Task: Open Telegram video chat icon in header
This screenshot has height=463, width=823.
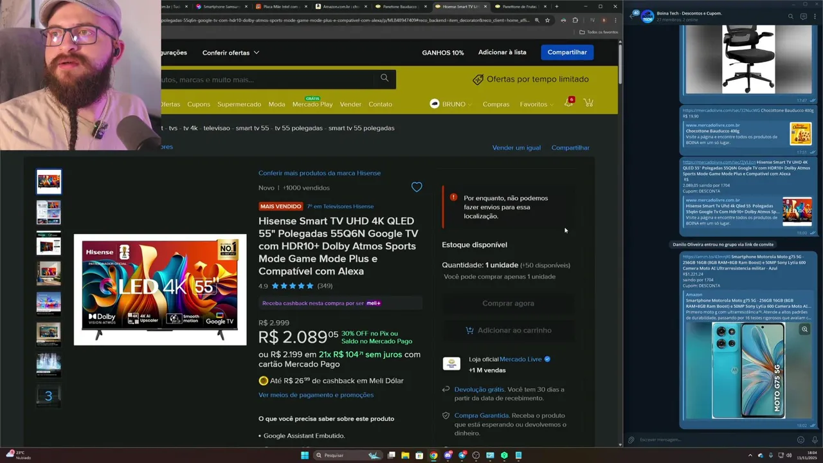Action: [804, 17]
